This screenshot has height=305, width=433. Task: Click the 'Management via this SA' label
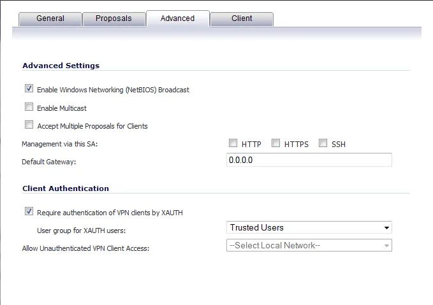[60, 145]
